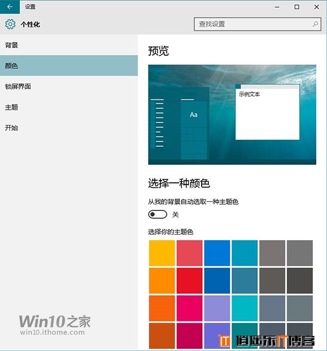
Task: Maximize the Settings window
Action: coord(296,7)
